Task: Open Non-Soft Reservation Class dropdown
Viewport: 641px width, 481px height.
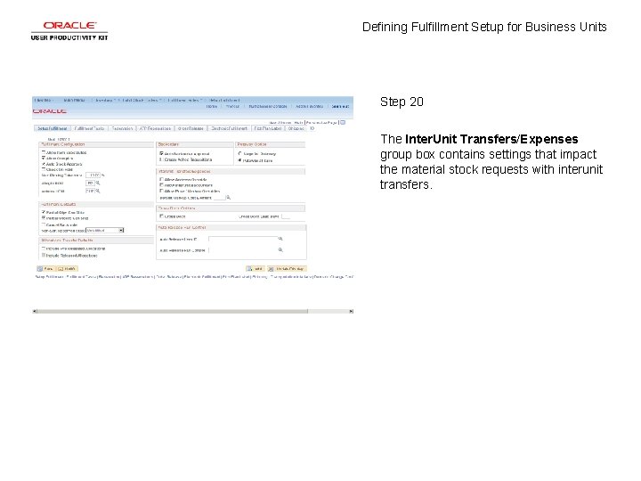Action: click(105, 231)
